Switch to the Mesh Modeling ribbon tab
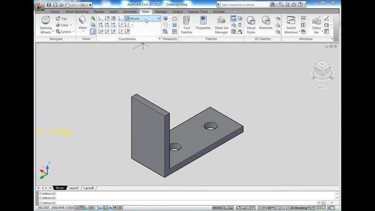Viewport: 375px width, 211px height. click(77, 12)
